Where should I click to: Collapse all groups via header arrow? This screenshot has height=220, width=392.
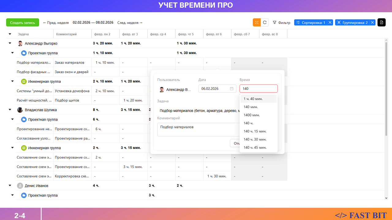tap(10, 34)
